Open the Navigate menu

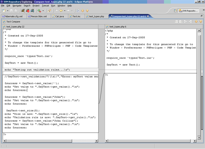17,5
